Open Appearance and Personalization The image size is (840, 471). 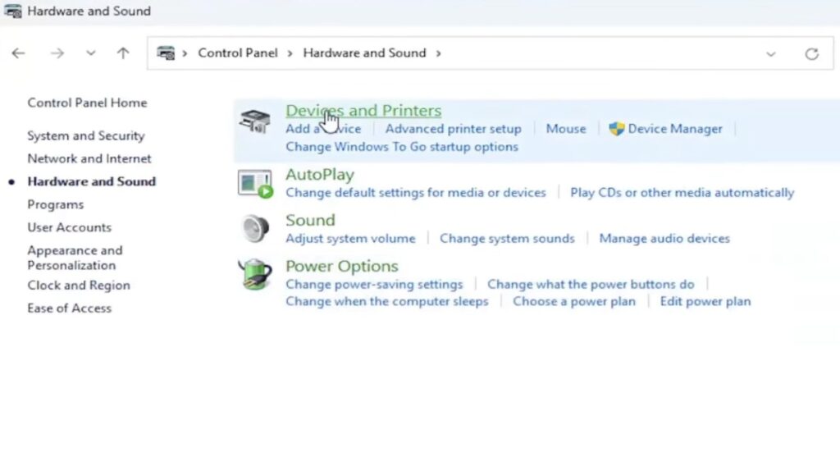pyautogui.click(x=75, y=258)
